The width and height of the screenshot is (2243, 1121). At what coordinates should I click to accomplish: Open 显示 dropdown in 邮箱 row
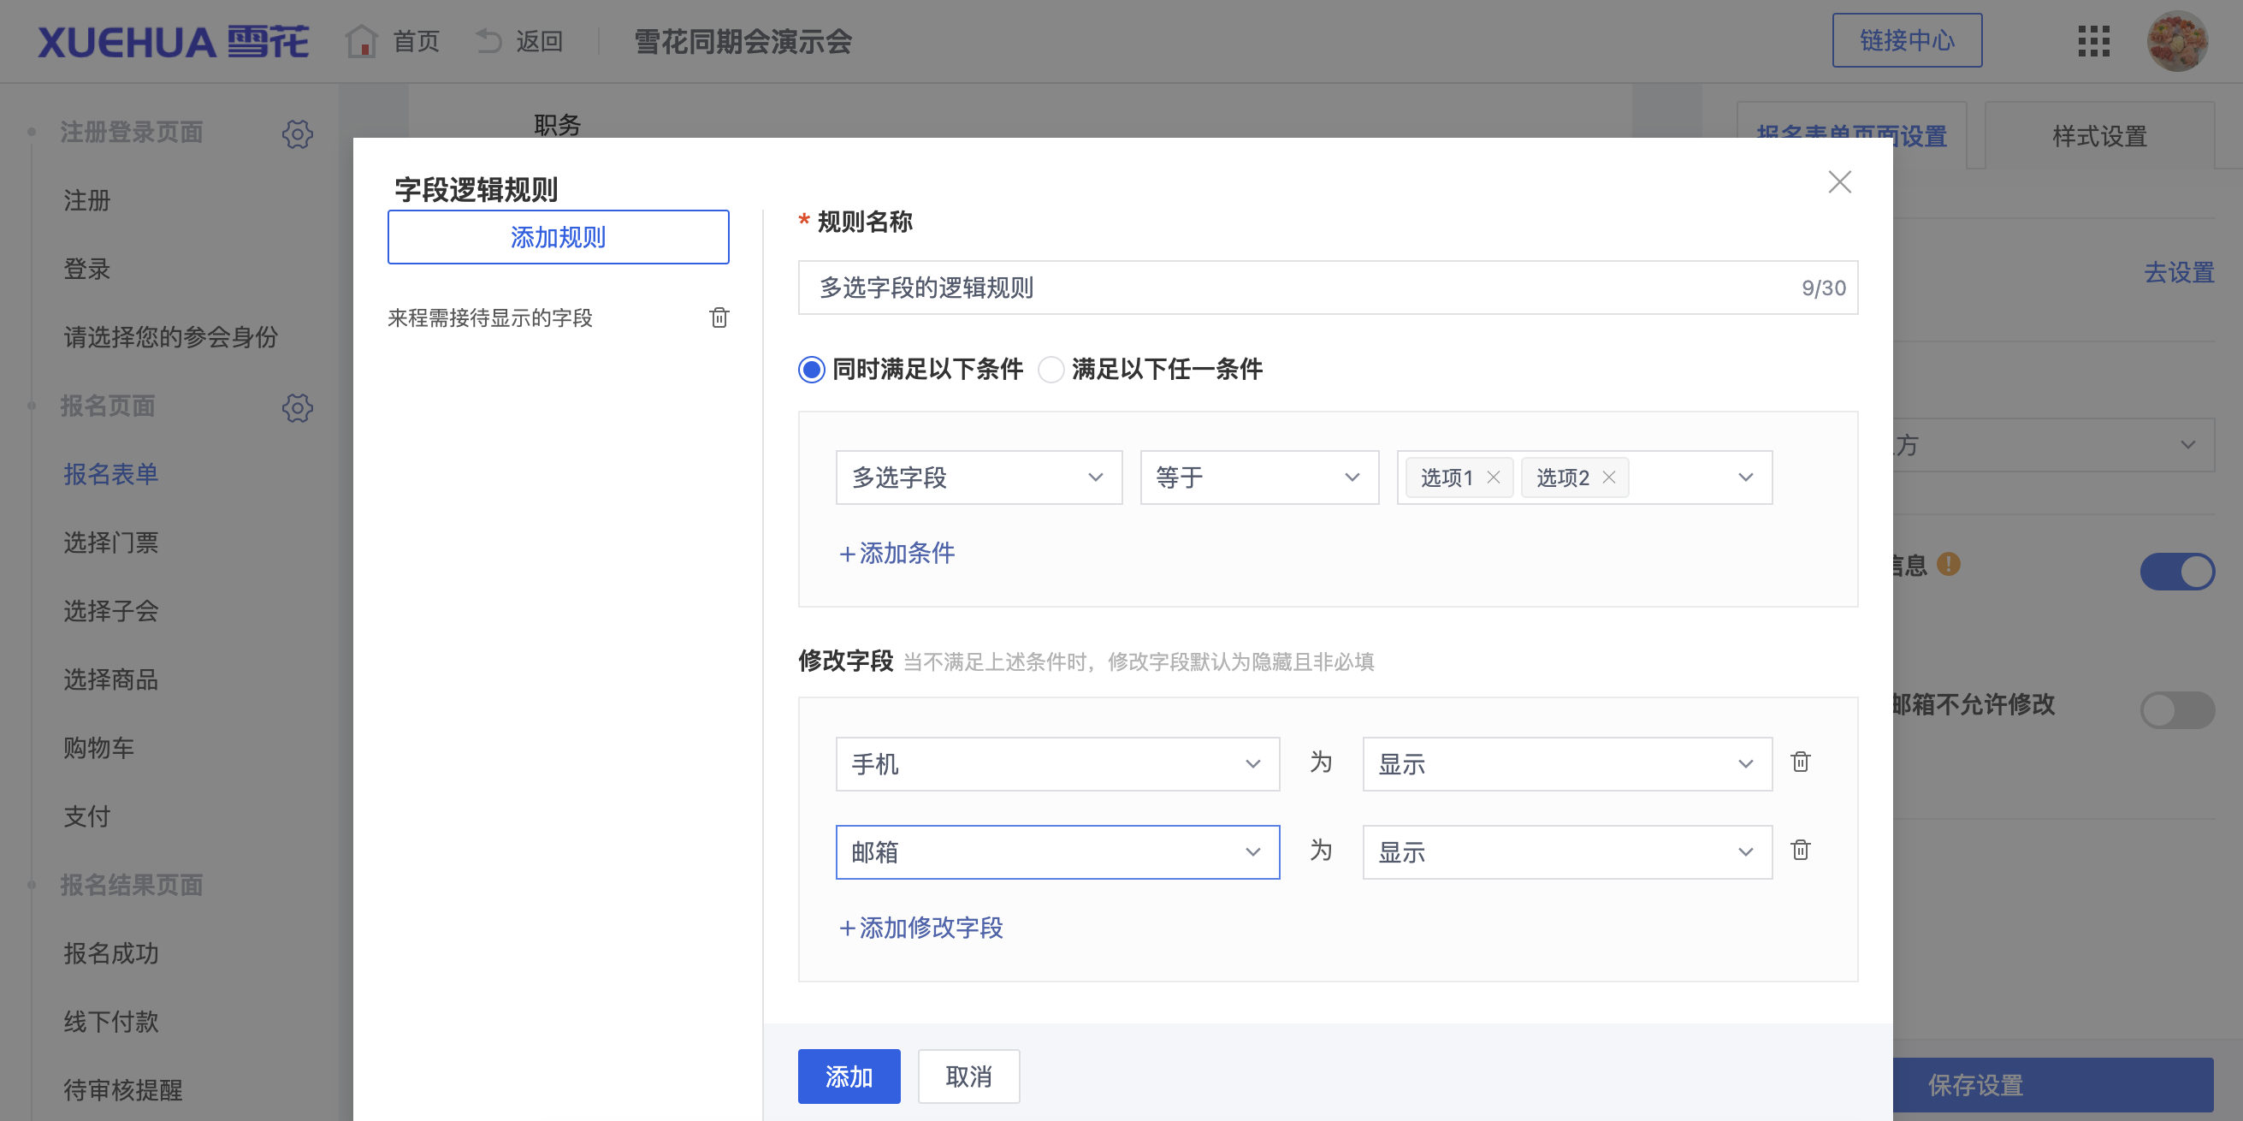[1567, 851]
